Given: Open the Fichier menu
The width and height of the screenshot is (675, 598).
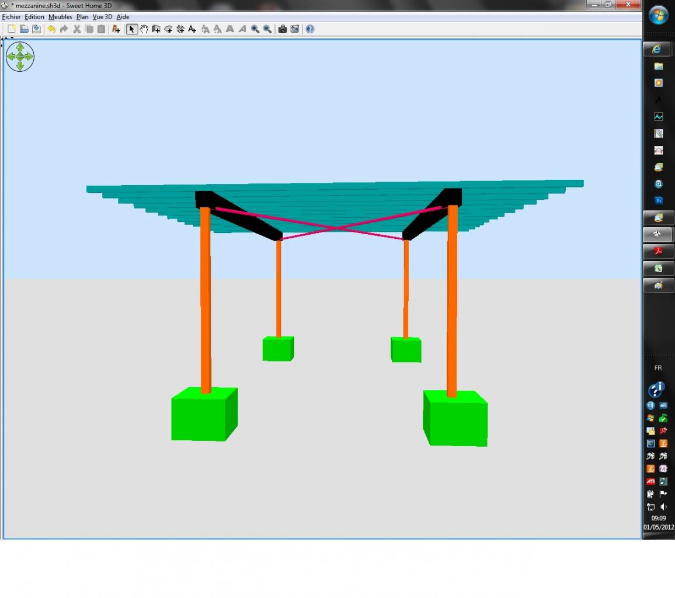Looking at the screenshot, I should pyautogui.click(x=11, y=17).
